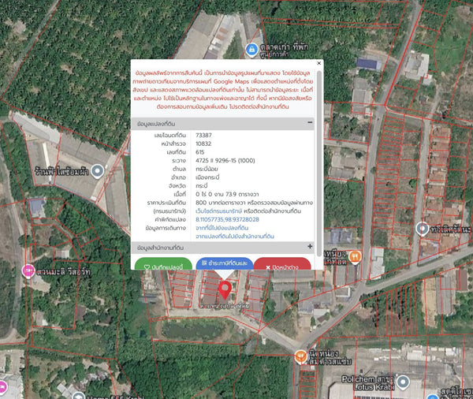Image resolution: width=473 pixels, height=399 pixels.
Task: Click the red ปิดหน้าต่าง close window button
Action: click(x=282, y=264)
